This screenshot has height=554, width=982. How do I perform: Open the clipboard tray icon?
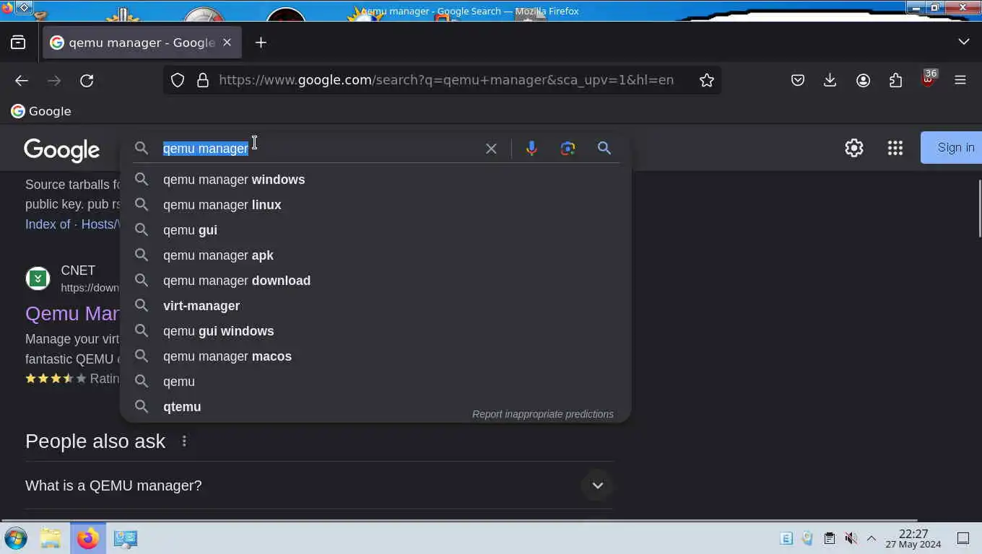830,538
